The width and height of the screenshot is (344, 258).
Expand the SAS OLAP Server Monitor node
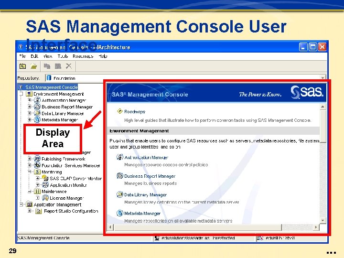coord(38,178)
